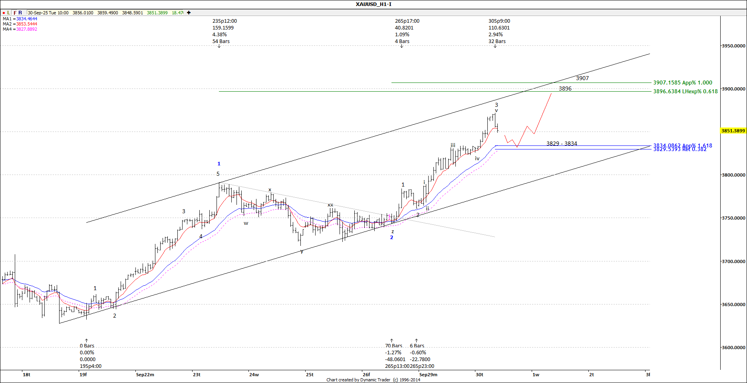The width and height of the screenshot is (747, 383).
Task: Select the 3834.0862 App% 1.618 blue label
Action: [682, 145]
